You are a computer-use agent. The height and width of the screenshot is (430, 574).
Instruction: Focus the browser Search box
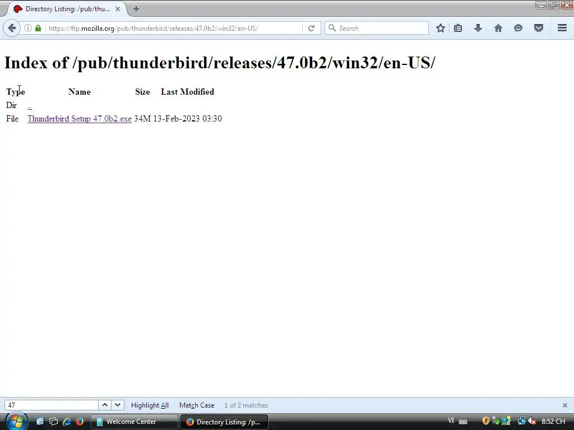(376, 28)
